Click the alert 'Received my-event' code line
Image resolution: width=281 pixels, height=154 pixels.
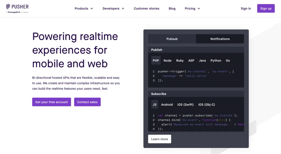203,124
